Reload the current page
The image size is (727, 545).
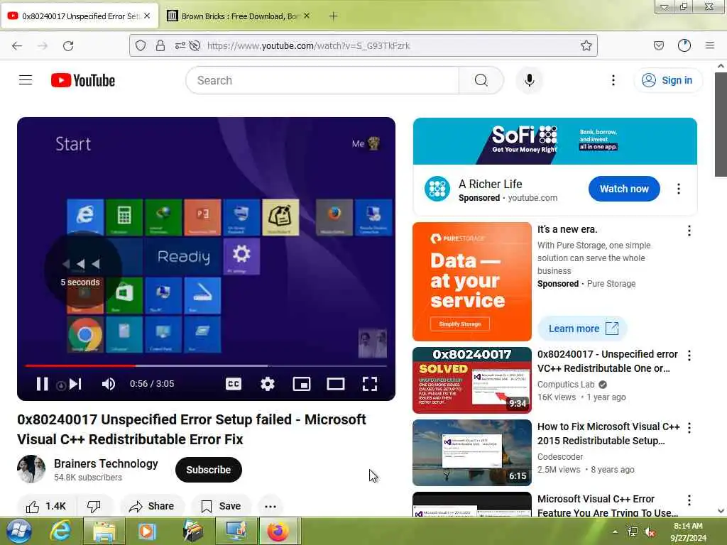(68, 45)
